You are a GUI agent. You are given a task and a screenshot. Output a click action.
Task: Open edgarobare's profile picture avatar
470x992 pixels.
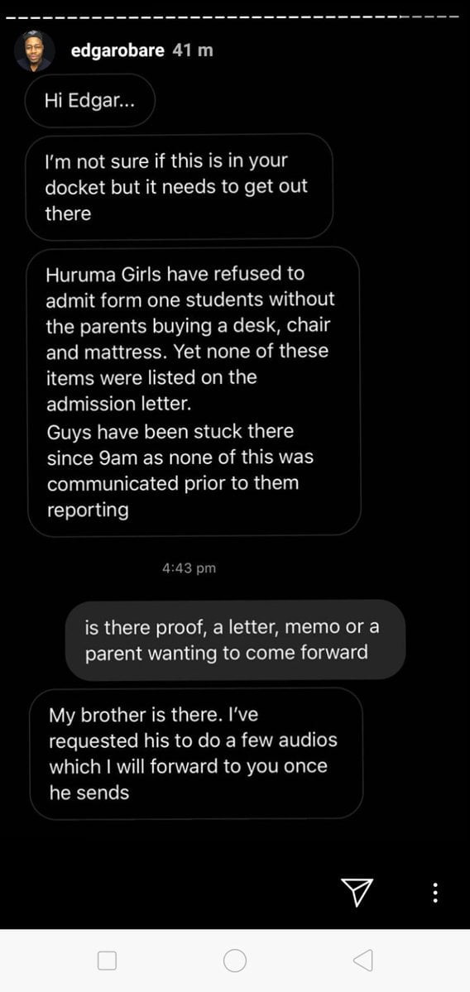coord(33,50)
